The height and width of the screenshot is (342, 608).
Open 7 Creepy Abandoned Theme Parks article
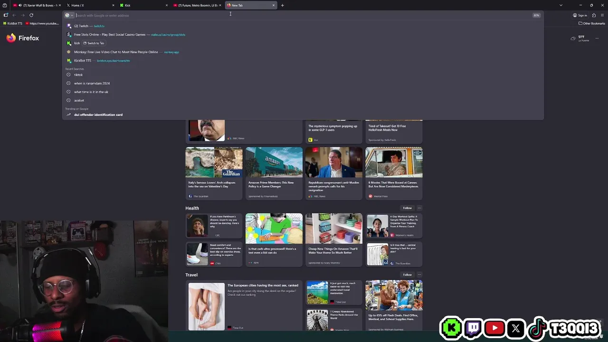pyautogui.click(x=333, y=320)
